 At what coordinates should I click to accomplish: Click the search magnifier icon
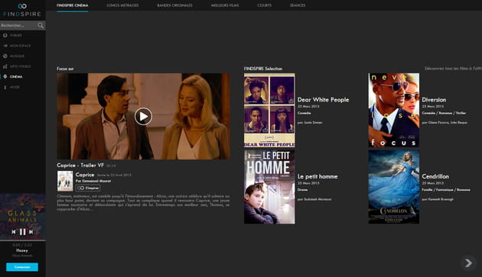click(41, 25)
